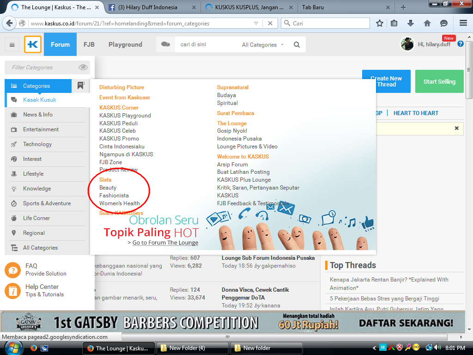The height and width of the screenshot is (355, 473).
Task: Open the hilary.duff profile avatar
Action: 407,44
